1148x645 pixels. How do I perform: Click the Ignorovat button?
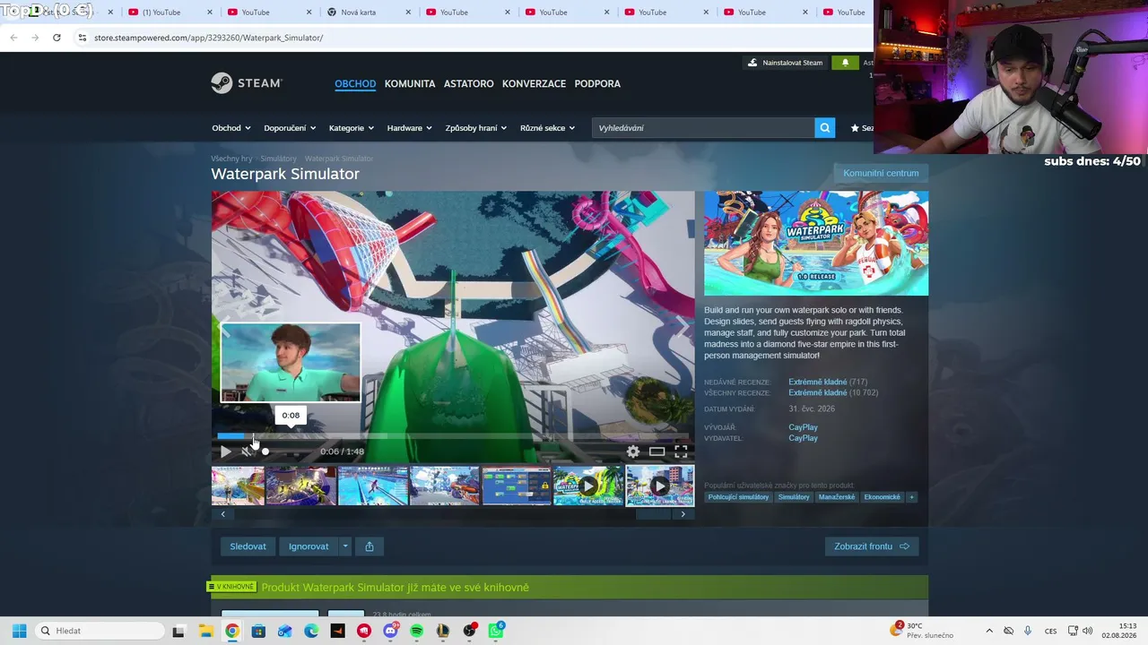pyautogui.click(x=309, y=546)
